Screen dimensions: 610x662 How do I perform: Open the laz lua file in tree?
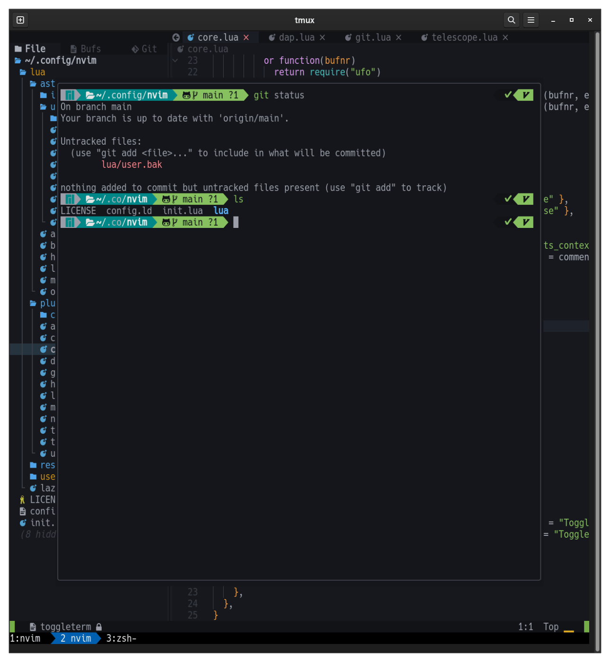click(x=43, y=488)
